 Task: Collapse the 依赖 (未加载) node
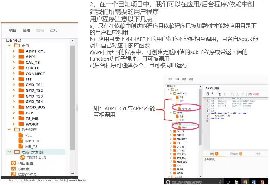coord(9,152)
